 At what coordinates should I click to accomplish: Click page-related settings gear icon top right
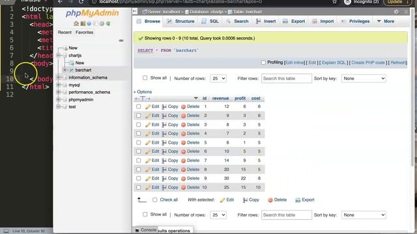[396, 12]
